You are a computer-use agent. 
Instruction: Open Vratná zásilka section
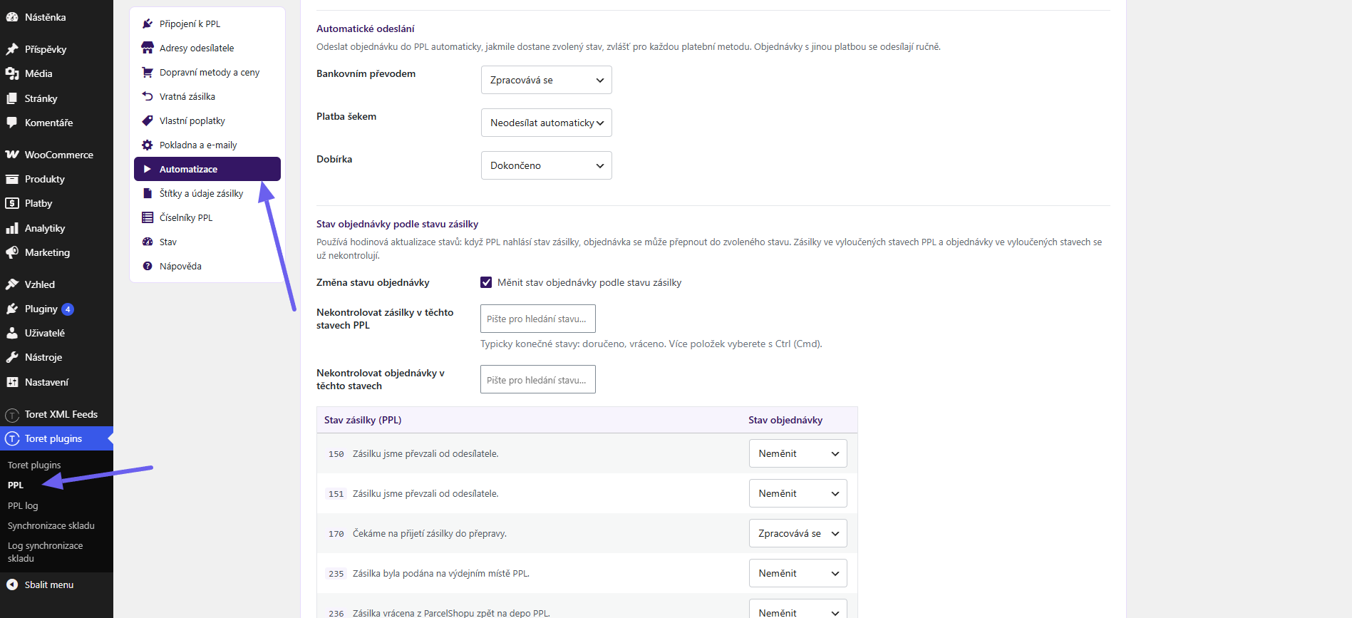207,96
